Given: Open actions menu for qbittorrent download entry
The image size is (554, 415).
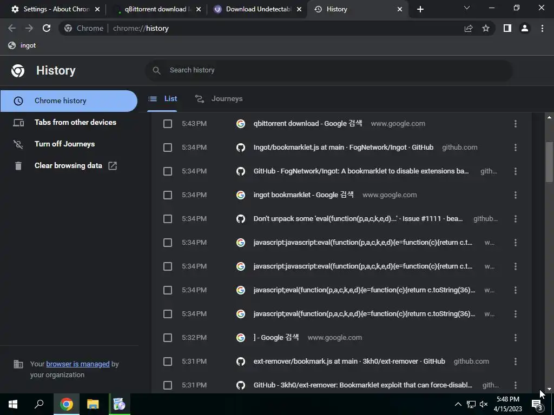Looking at the screenshot, I should pos(516,124).
